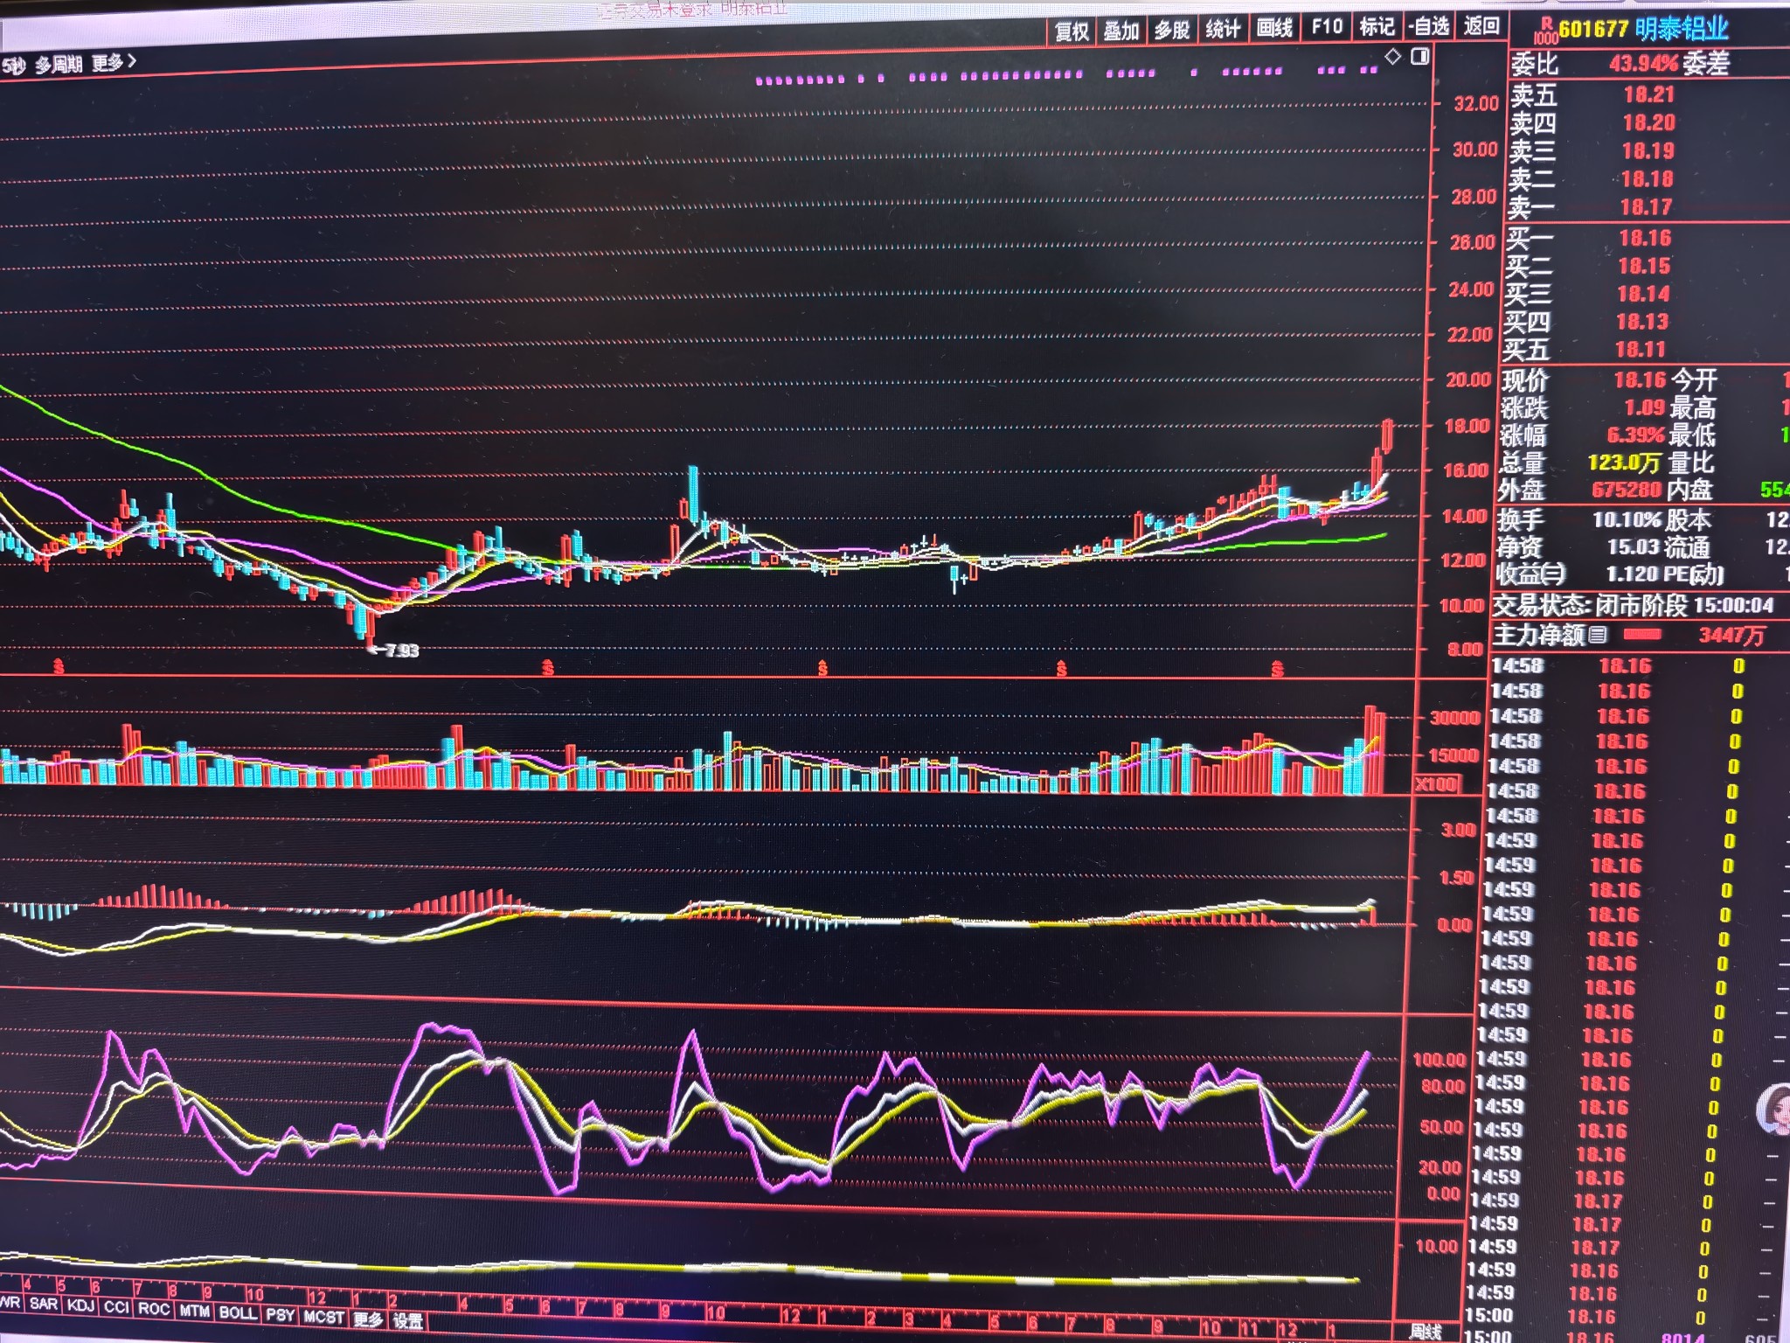Click the F10 company info button

(1326, 27)
